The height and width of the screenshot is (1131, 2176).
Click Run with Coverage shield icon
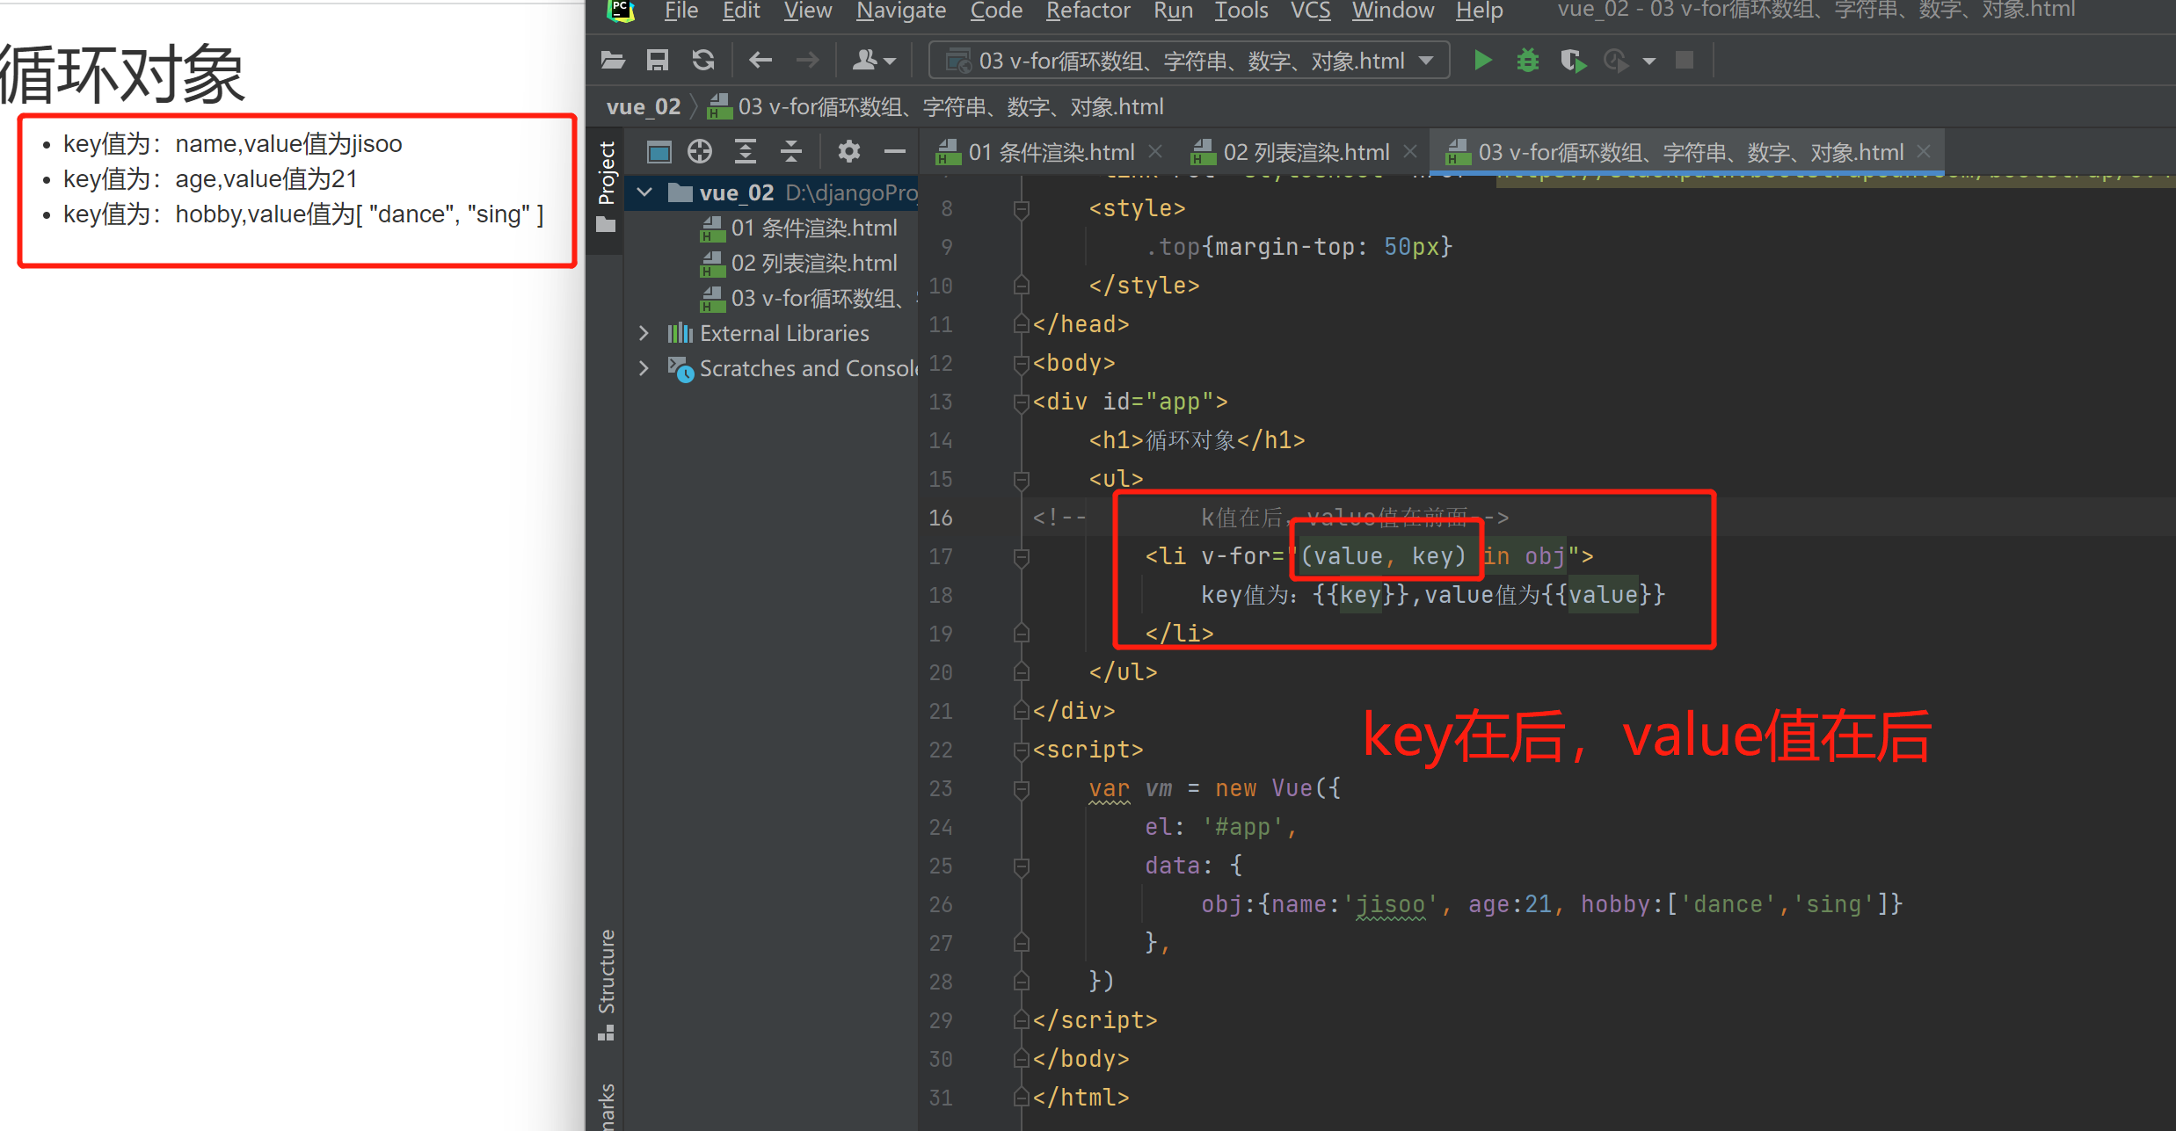click(1572, 61)
